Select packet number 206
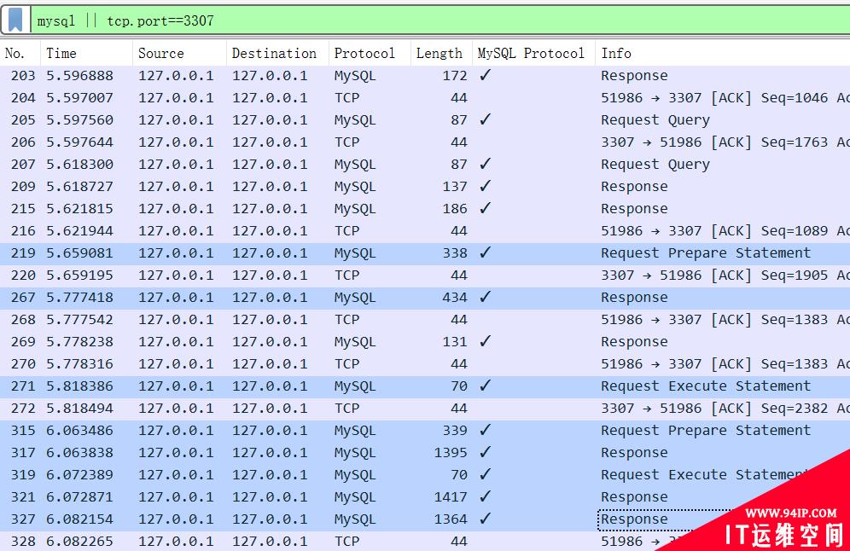The height and width of the screenshot is (551, 850). coord(23,142)
